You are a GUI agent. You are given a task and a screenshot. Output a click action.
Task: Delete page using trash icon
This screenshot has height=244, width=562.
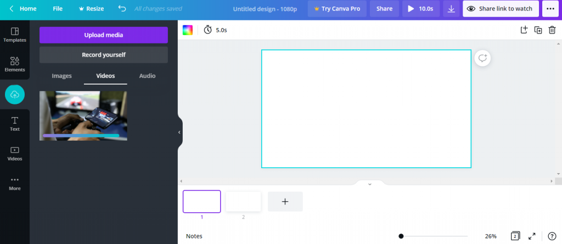point(552,30)
